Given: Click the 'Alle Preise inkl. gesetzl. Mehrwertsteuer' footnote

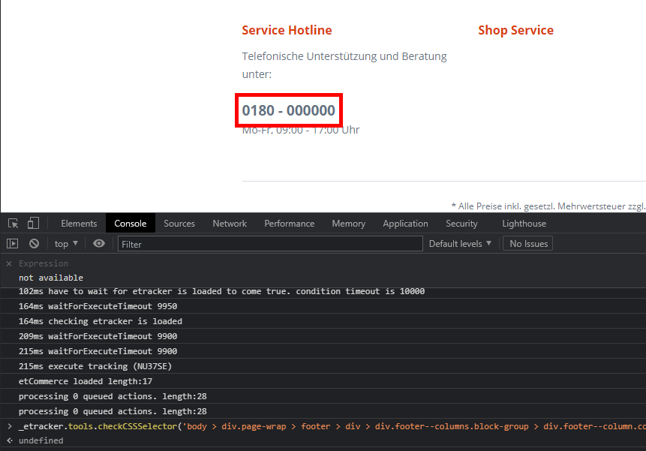Looking at the screenshot, I should click(x=548, y=206).
